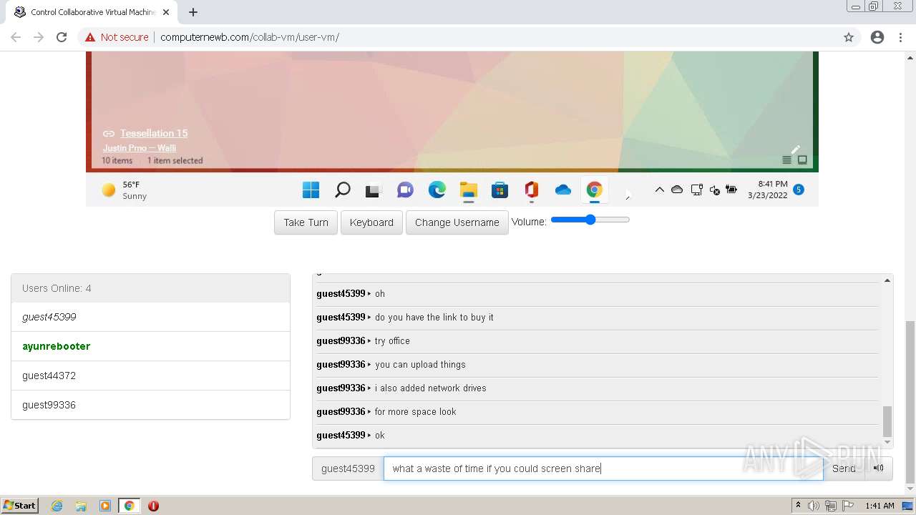The height and width of the screenshot is (515, 916).
Task: Select user ayunrebooter in the users list
Action: coord(150,346)
